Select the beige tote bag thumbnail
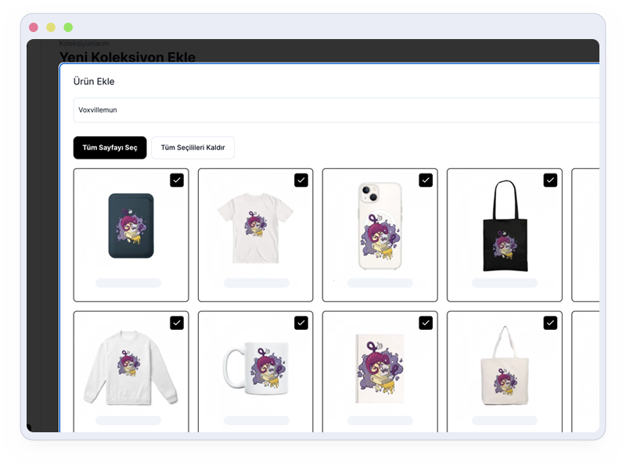Viewport: 626px width, 469px height. tap(505, 366)
